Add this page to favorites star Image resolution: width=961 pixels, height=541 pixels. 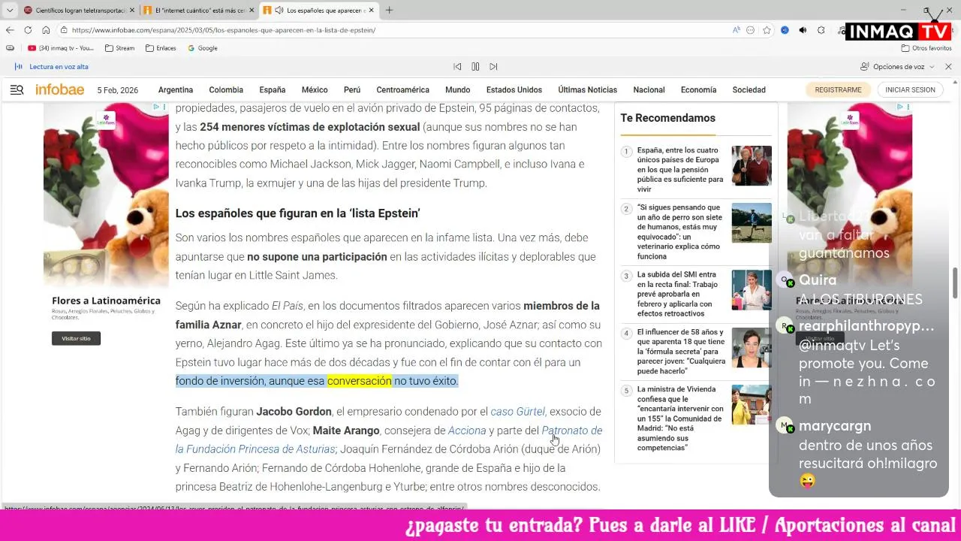(767, 30)
